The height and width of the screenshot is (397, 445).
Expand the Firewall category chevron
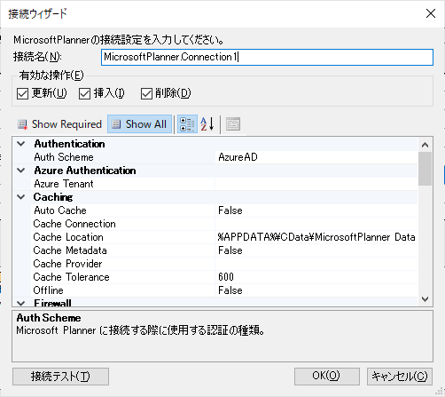21,303
